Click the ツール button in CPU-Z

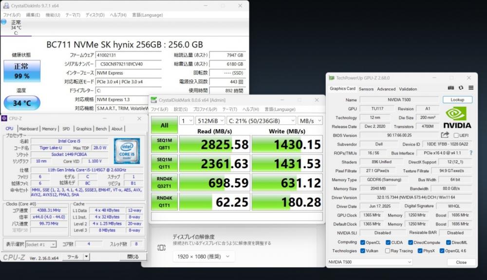point(73,257)
